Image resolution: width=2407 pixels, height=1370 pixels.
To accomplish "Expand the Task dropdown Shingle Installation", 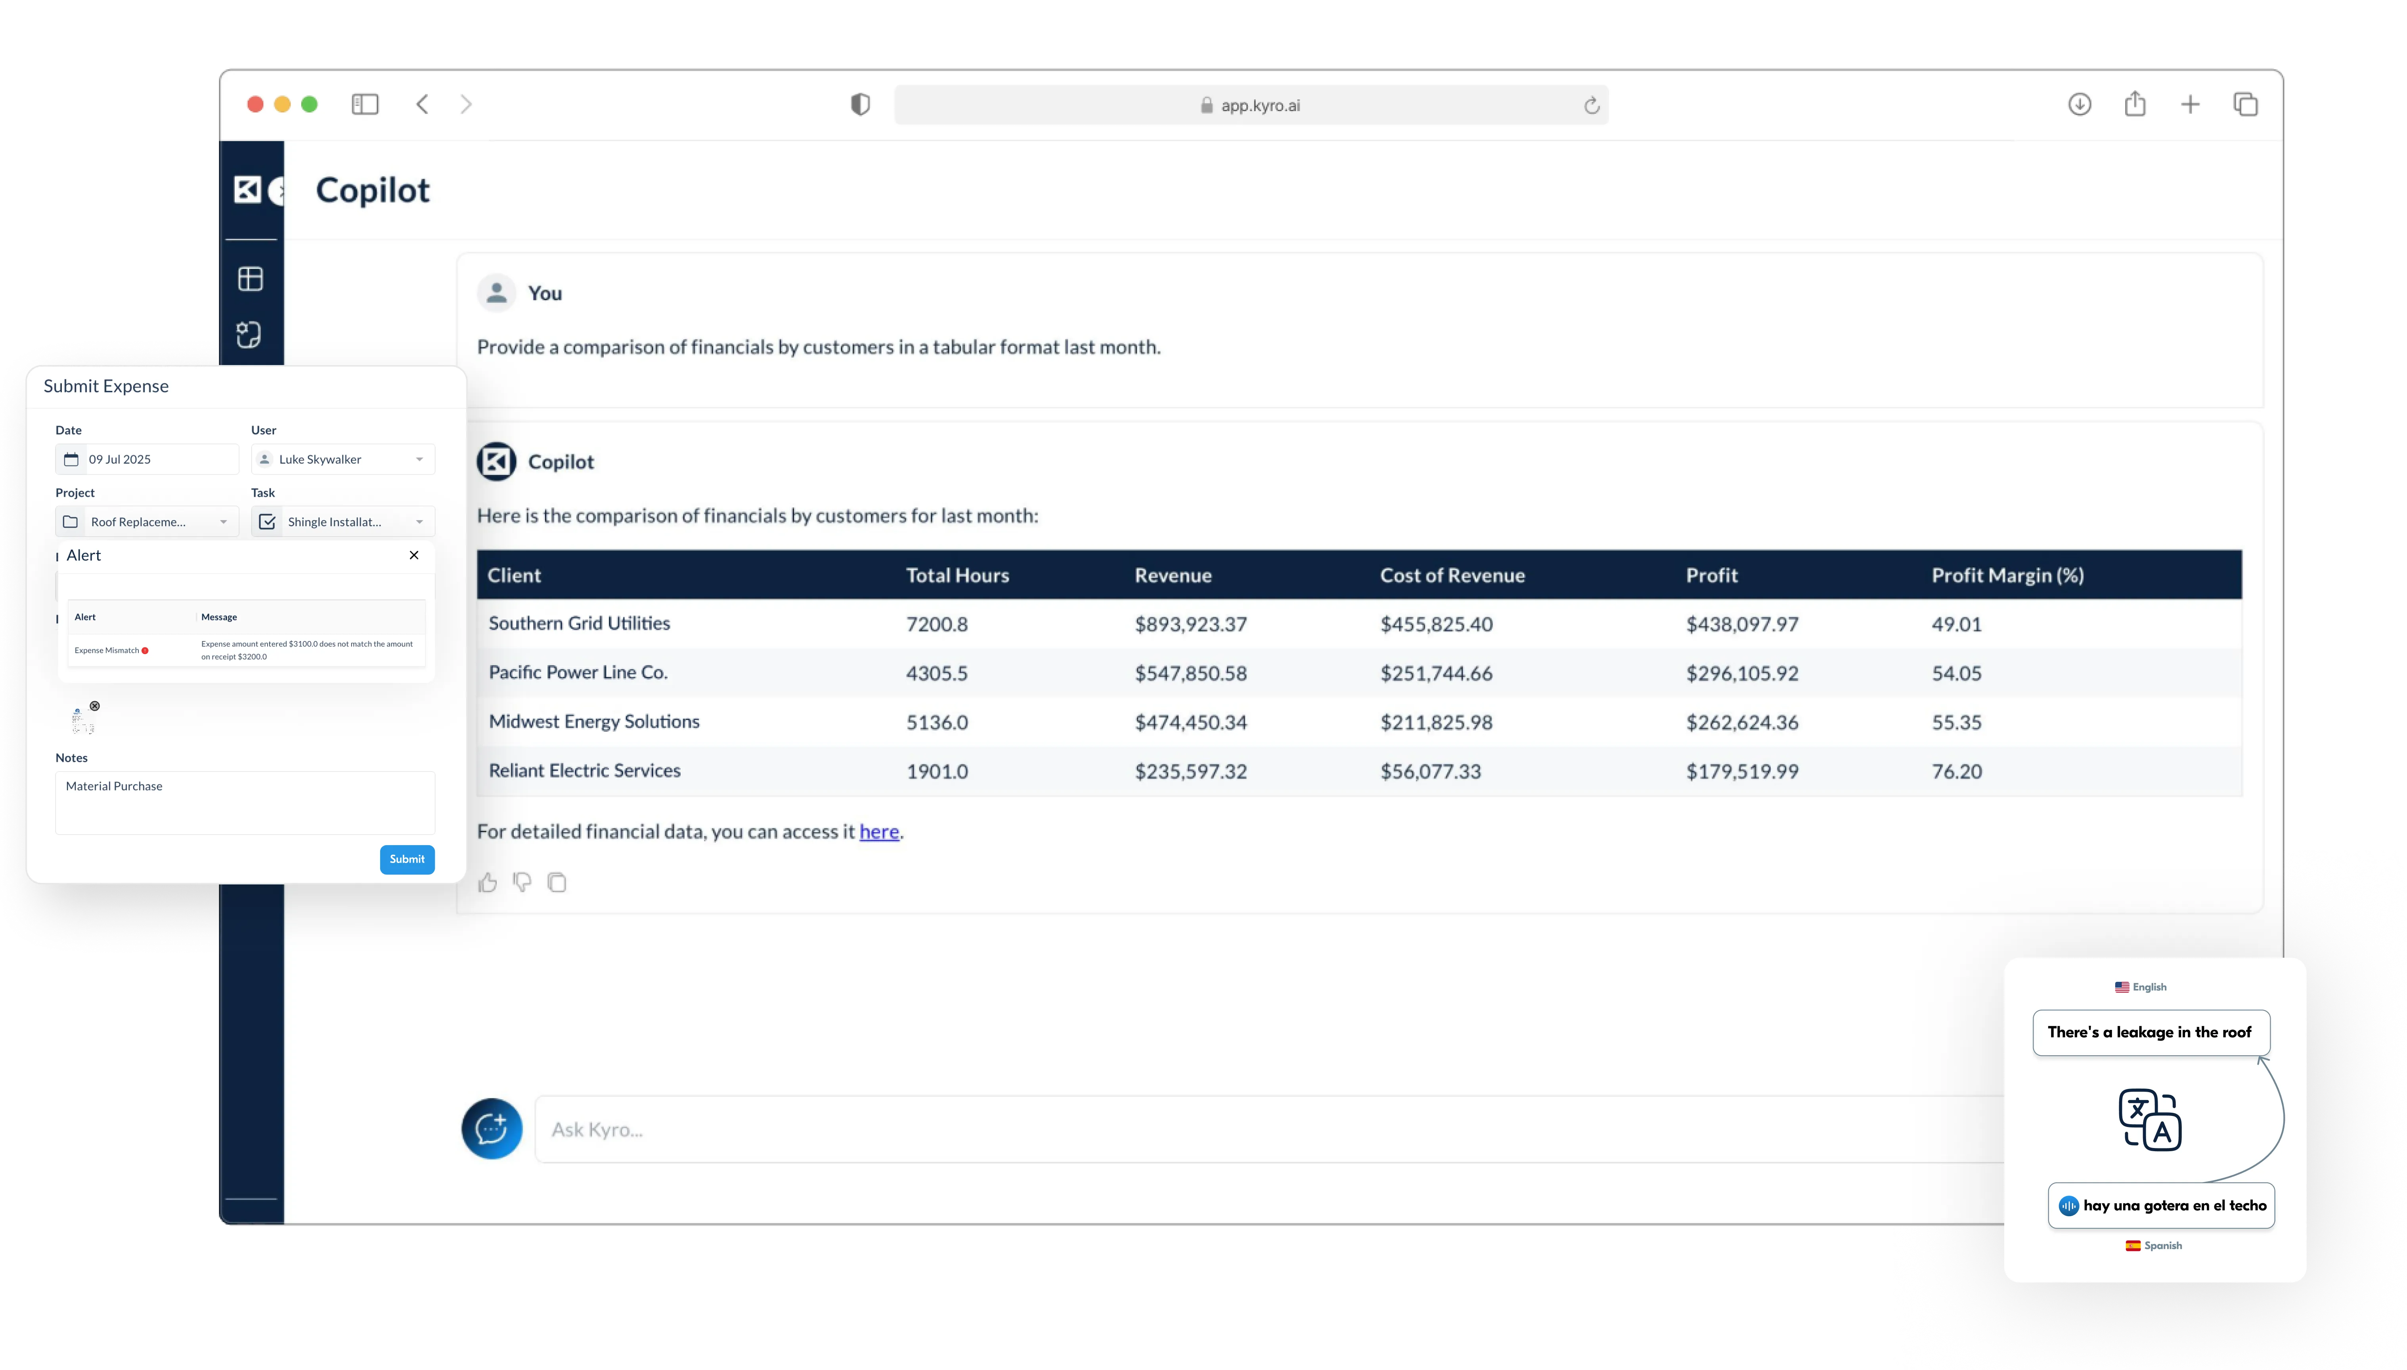I will 342,521.
